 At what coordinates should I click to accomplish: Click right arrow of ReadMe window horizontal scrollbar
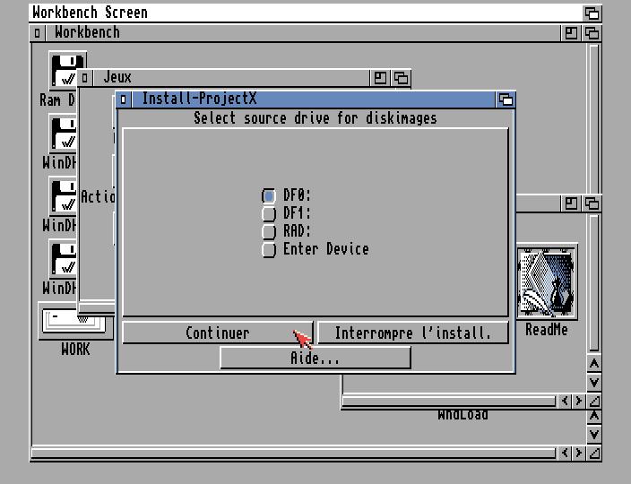(x=579, y=401)
